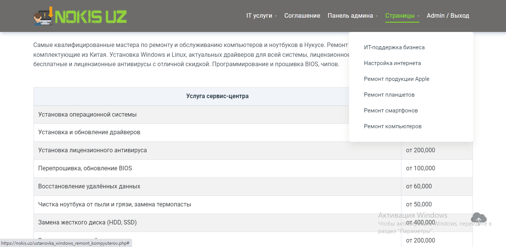This screenshot has width=506, height=247.
Task: Open the Панель админа dropdown menu
Action: point(353,16)
